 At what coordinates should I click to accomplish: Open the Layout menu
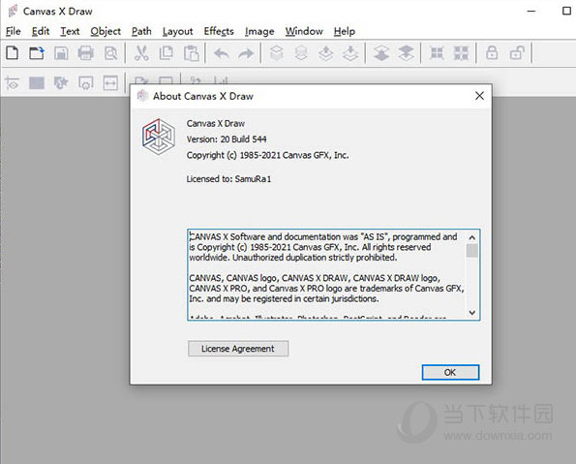178,32
